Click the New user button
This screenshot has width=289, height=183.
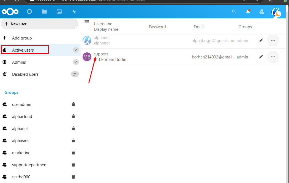pyautogui.click(x=39, y=24)
